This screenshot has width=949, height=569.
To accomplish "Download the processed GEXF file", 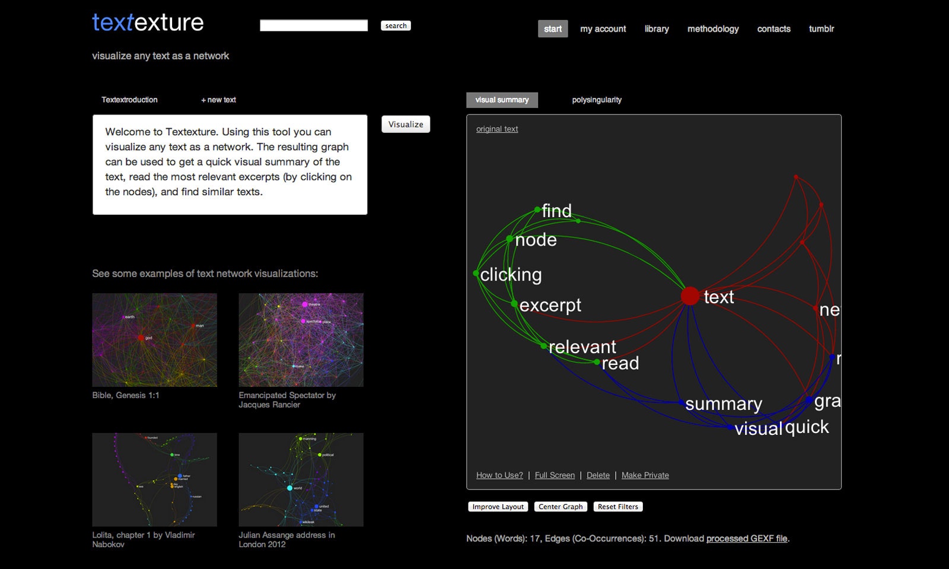I will (747, 539).
